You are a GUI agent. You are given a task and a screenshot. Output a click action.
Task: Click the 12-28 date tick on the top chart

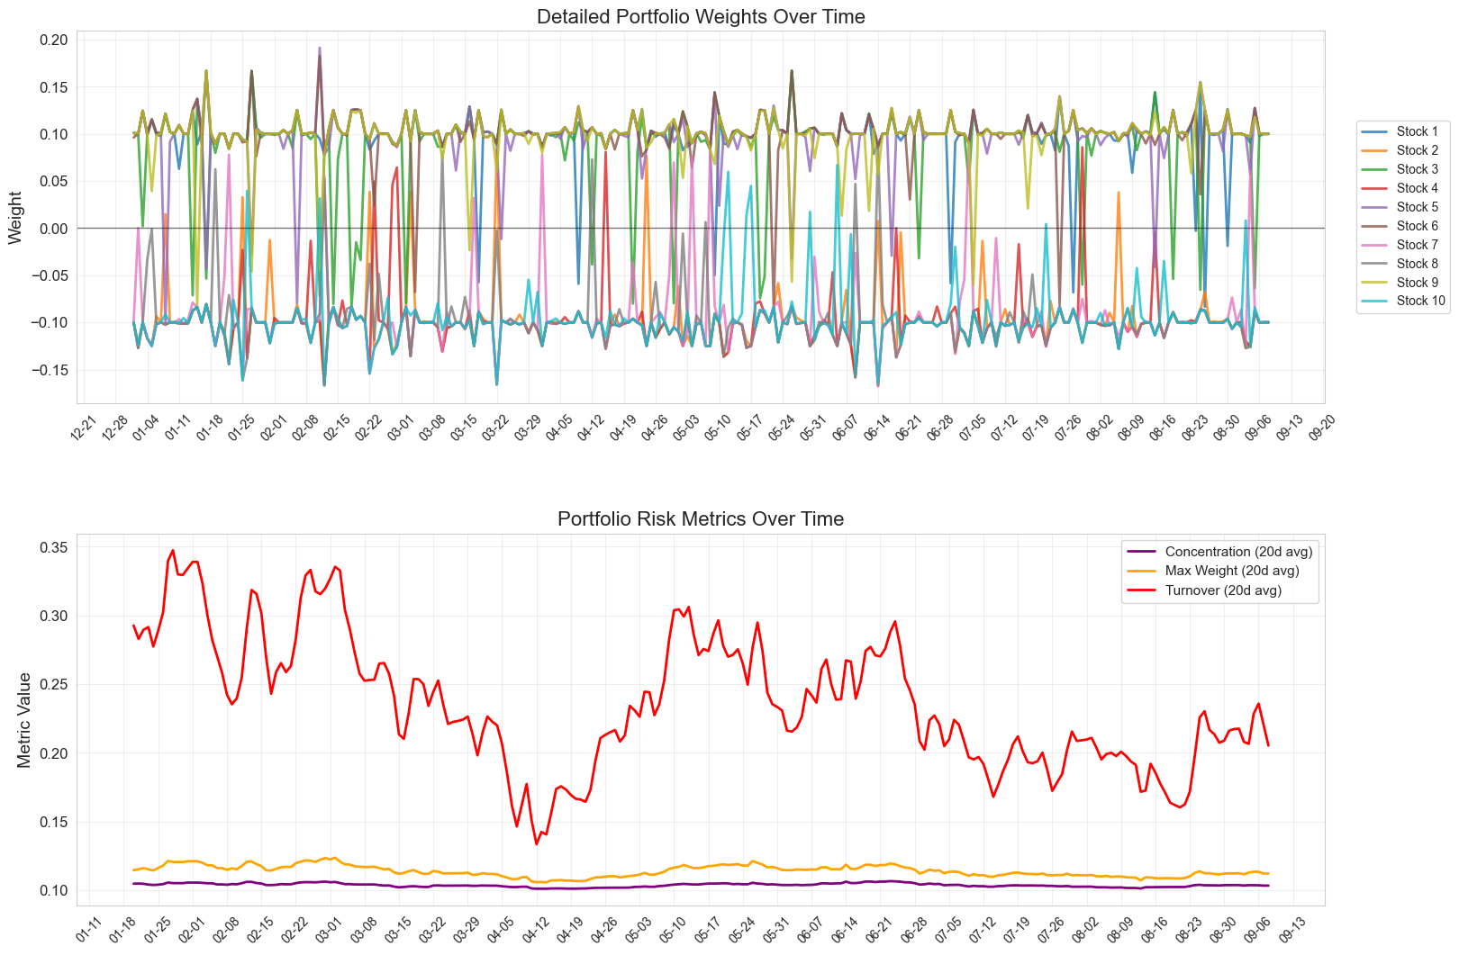click(x=115, y=428)
